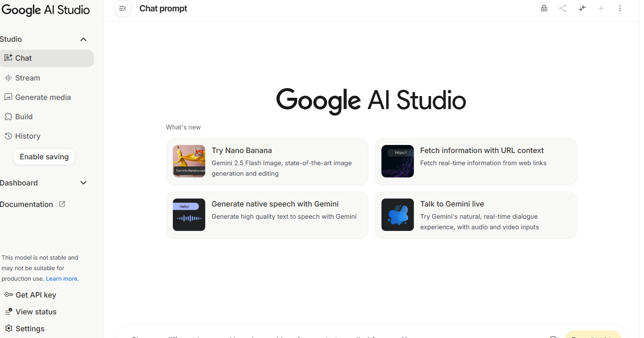Screen dimensions: 644x338
Task: Click the share prompt icon
Action: tap(563, 8)
